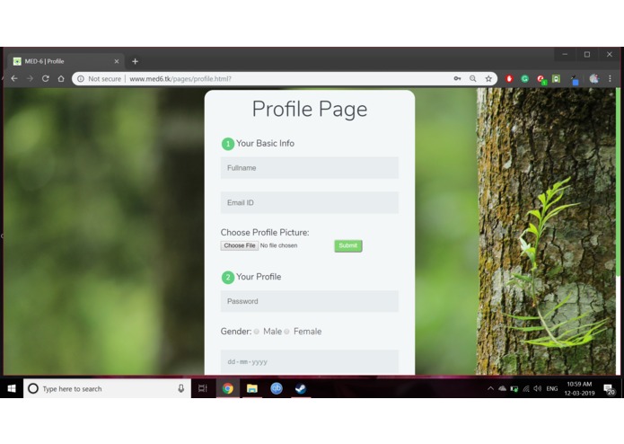This screenshot has width=624, height=444.
Task: Click the Fullname input field
Action: [x=309, y=168]
